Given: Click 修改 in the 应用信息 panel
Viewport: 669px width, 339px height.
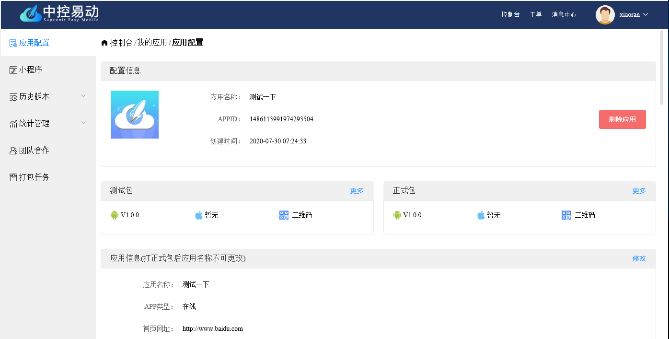Looking at the screenshot, I should 639,258.
